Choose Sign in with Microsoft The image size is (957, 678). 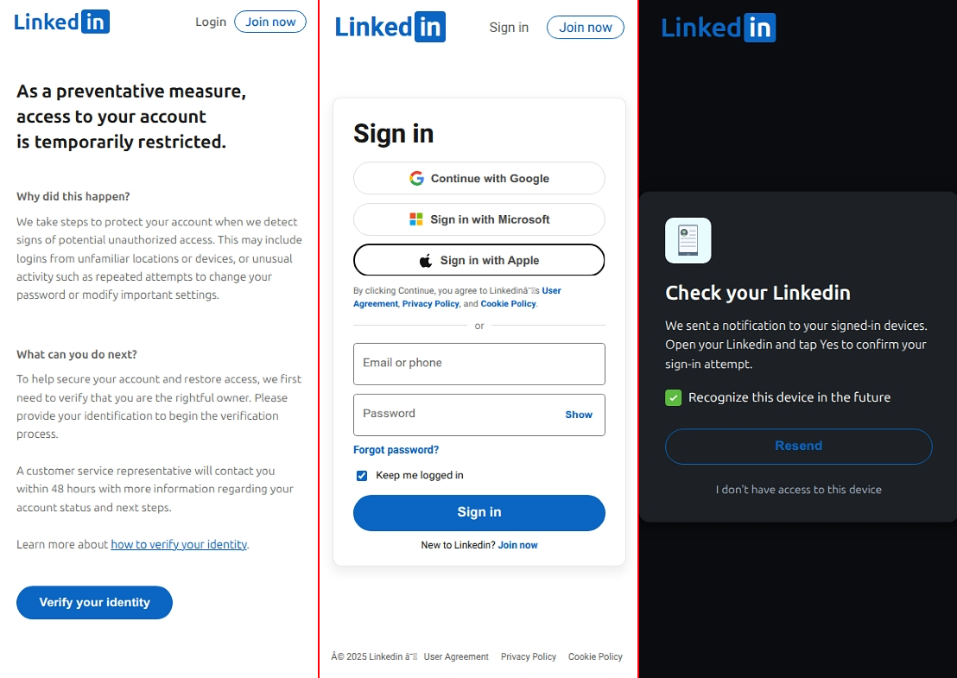479,219
